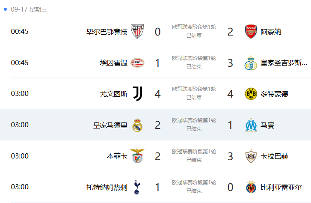Select the Union Saint-Gilloise crest
311x203 pixels.
coord(251,63)
